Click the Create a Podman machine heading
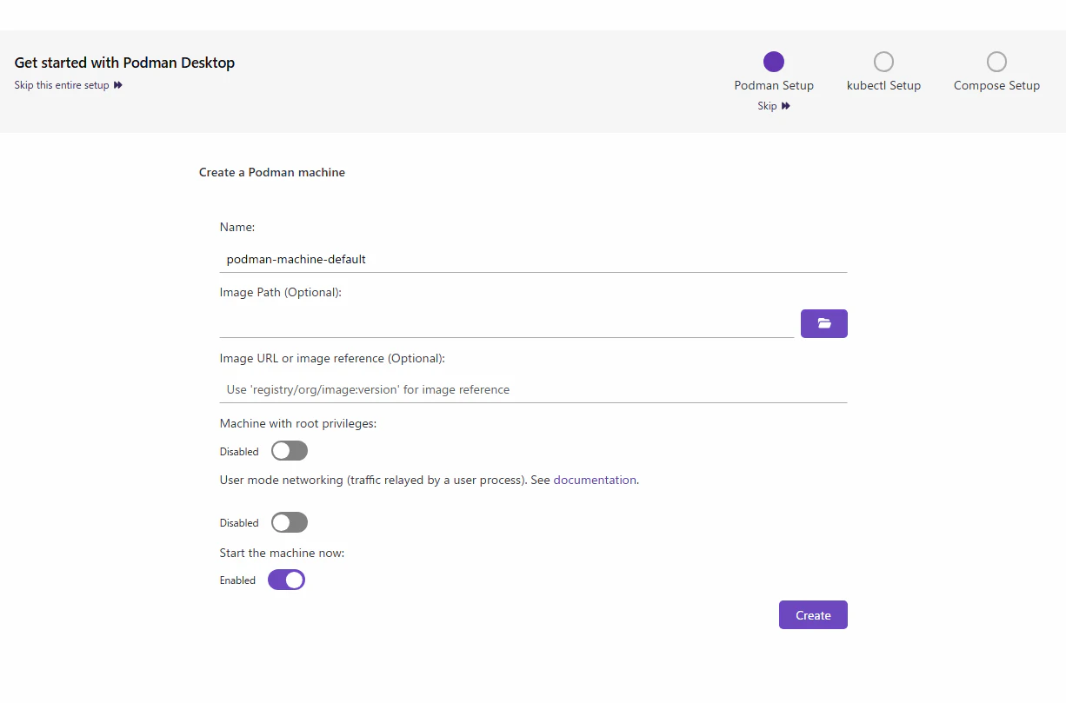Viewport: 1066px width, 703px height. pos(272,172)
